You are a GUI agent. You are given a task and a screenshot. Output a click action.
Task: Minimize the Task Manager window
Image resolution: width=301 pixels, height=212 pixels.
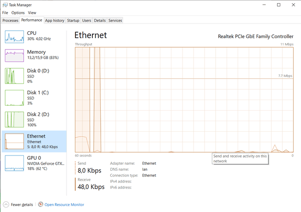point(264,5)
